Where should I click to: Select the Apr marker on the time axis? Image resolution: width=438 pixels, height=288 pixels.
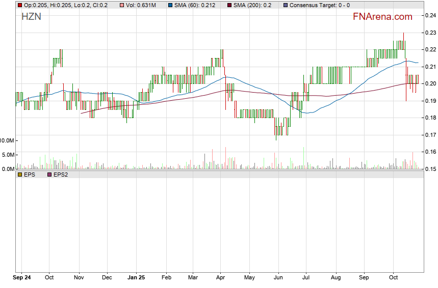click(x=221, y=278)
